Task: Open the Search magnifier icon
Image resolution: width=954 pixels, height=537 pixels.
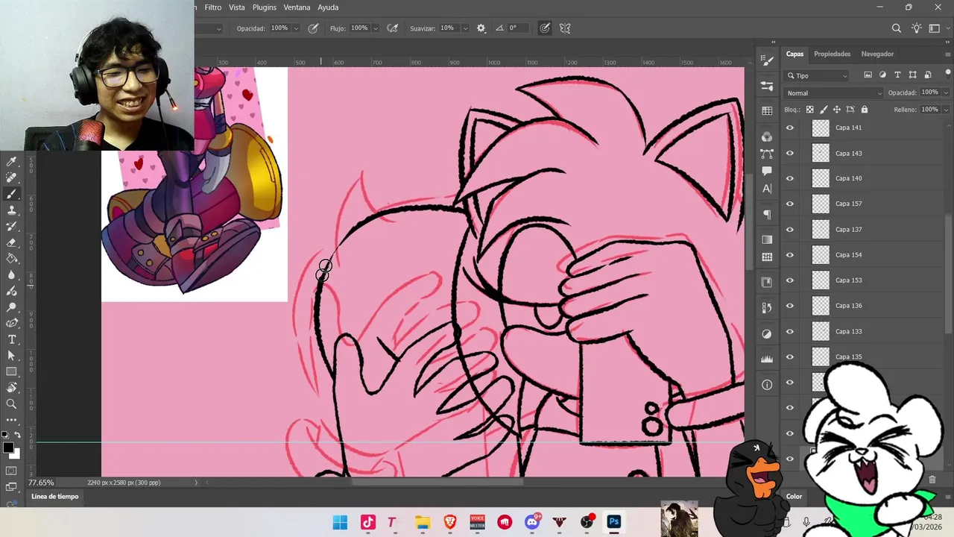Action: point(897,28)
